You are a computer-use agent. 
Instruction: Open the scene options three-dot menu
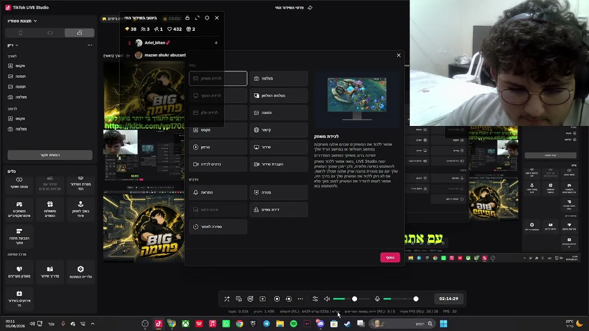tap(90, 45)
